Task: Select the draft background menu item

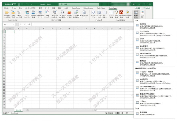Action: click(154, 41)
